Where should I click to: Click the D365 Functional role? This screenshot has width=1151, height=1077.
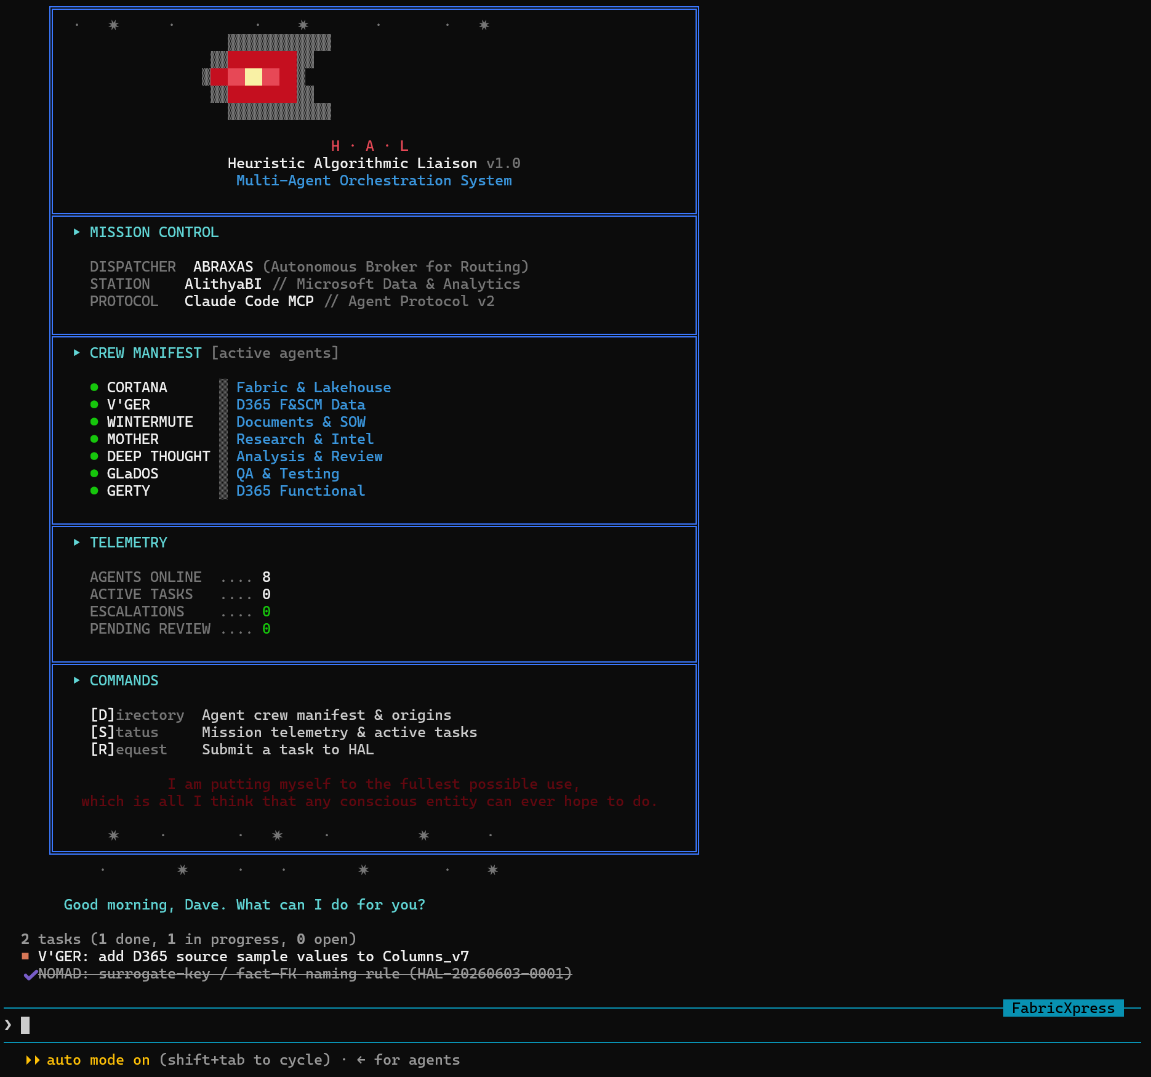(x=301, y=491)
